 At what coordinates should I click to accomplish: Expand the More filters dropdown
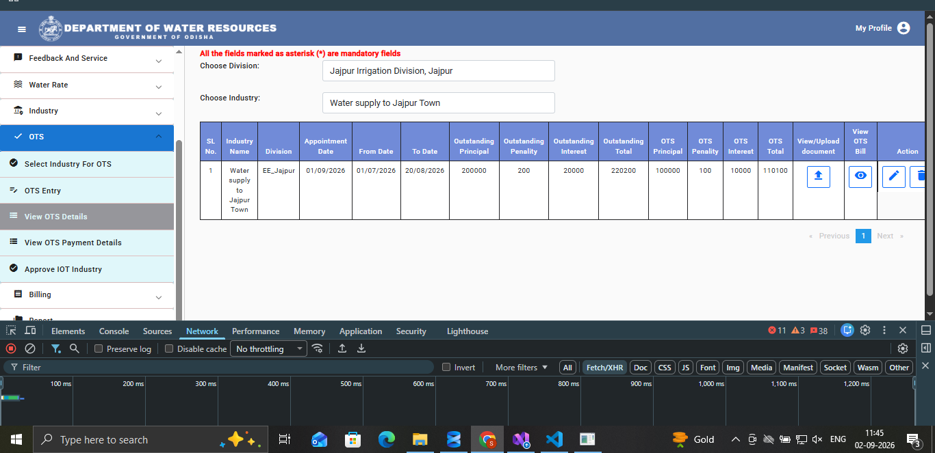[x=522, y=368]
